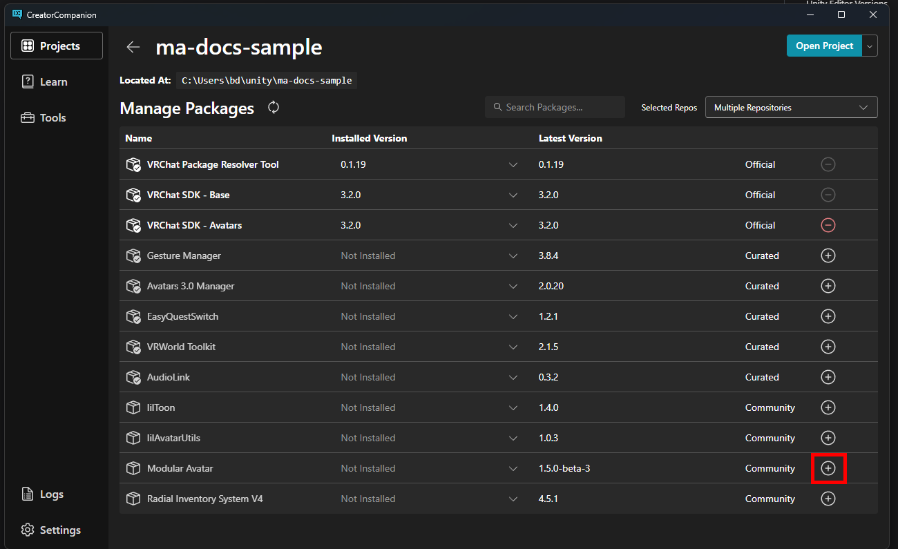Expand the Open Project dropdown arrow

tap(870, 46)
